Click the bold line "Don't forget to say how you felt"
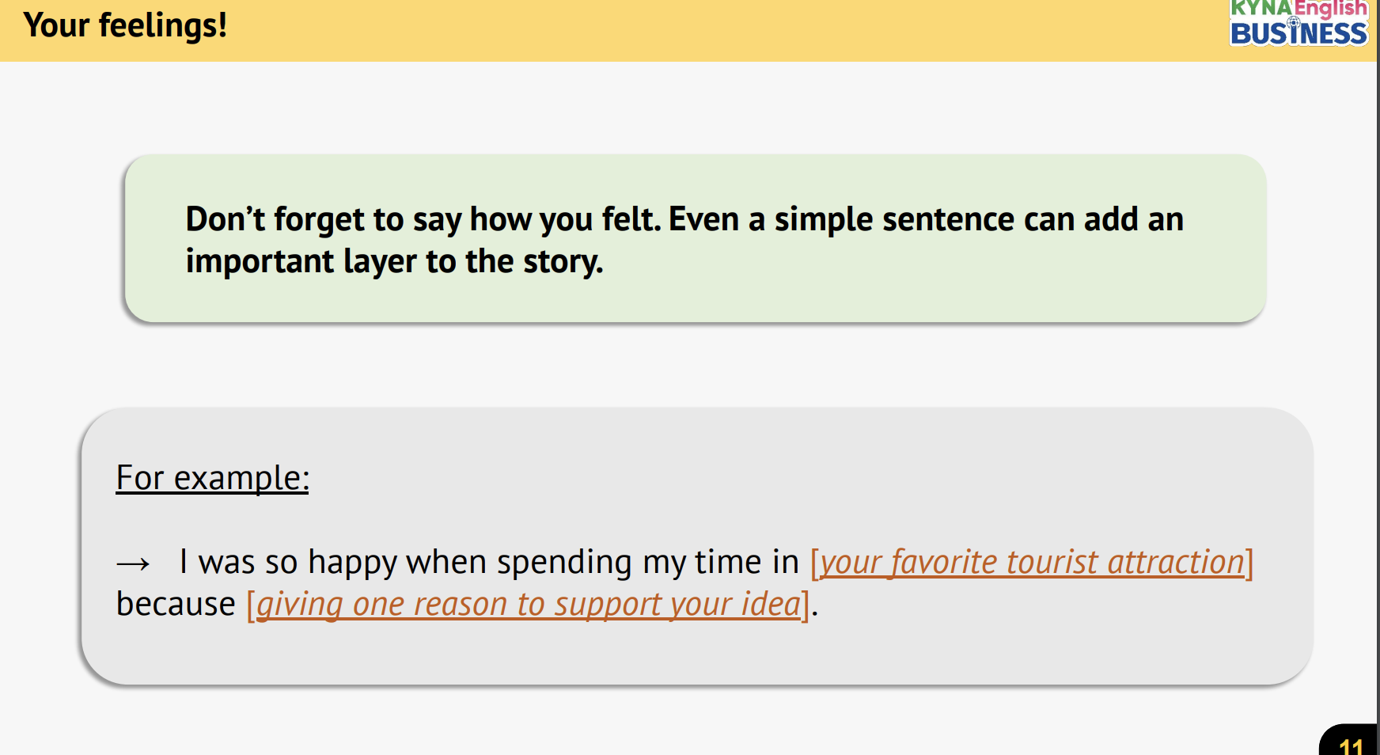 423,219
